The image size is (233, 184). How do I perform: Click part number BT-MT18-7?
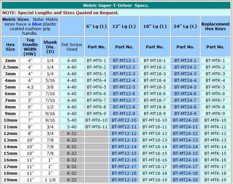[155, 100]
